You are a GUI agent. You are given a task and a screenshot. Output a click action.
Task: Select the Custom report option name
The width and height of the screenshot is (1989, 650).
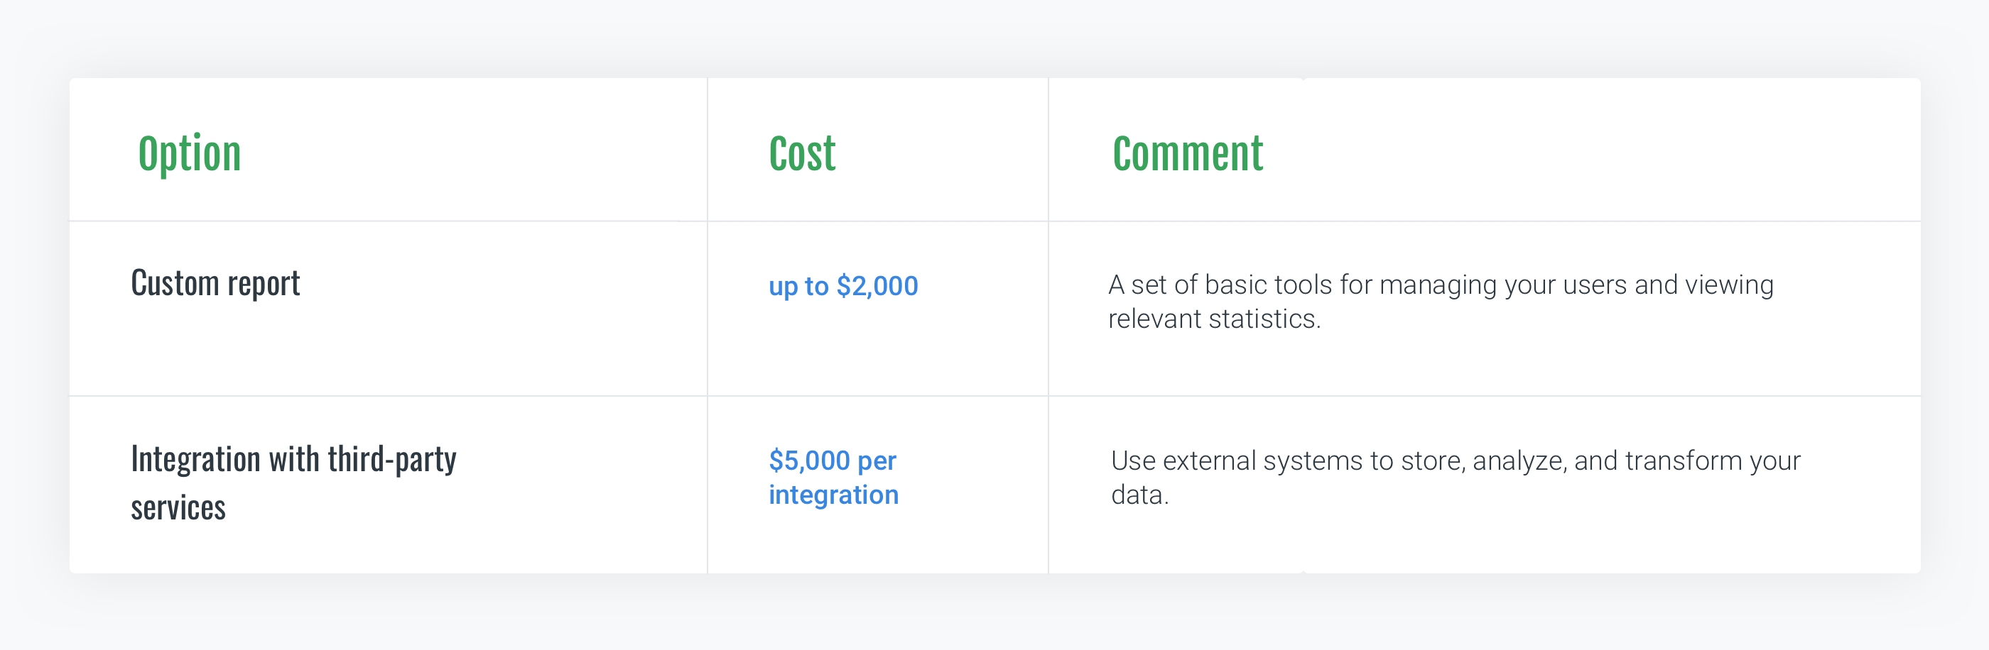click(x=215, y=284)
